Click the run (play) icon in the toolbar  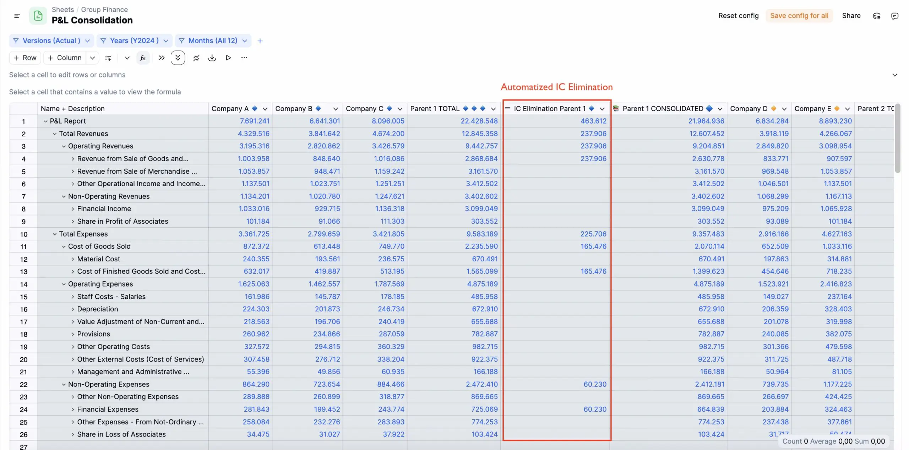point(228,58)
